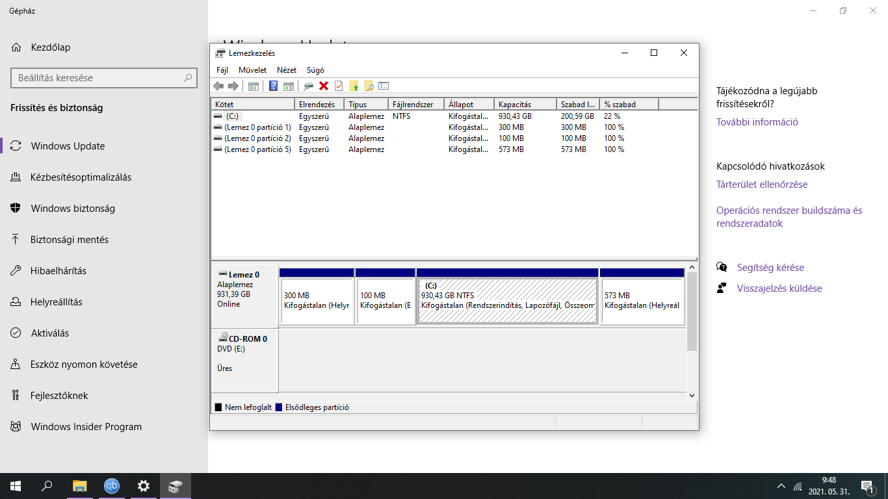Open Biztonsági mentés settings page
This screenshot has height=499, width=888.
click(104, 240)
